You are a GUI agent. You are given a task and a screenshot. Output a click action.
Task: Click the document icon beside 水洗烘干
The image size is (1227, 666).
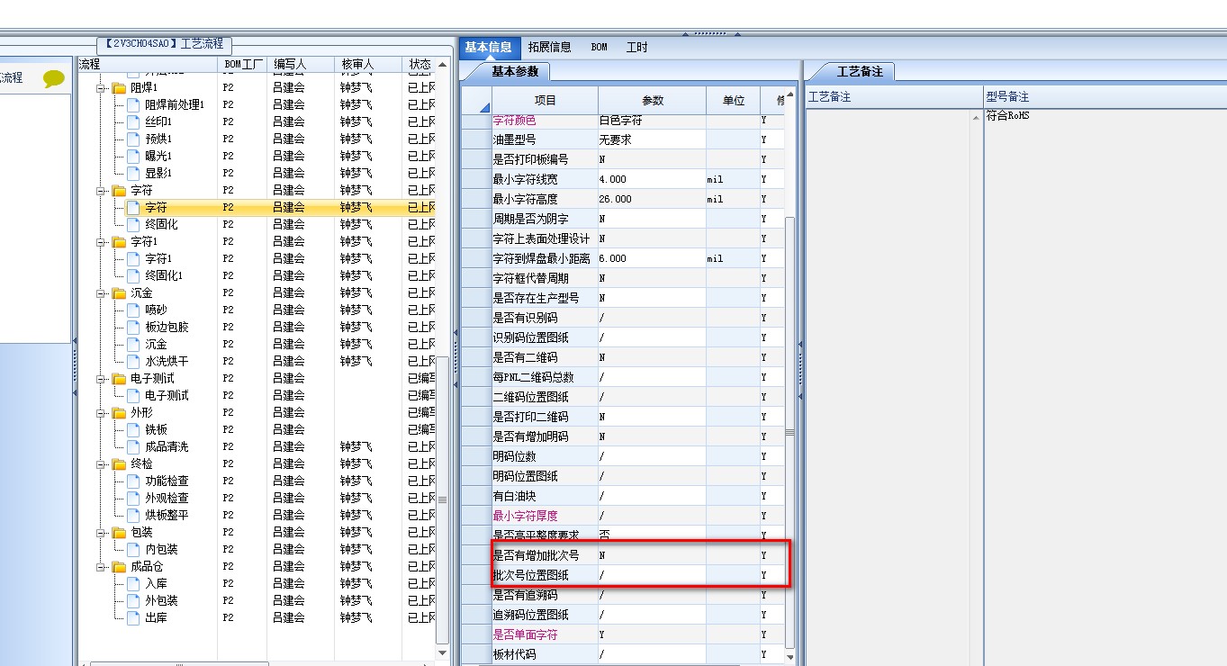pos(133,361)
